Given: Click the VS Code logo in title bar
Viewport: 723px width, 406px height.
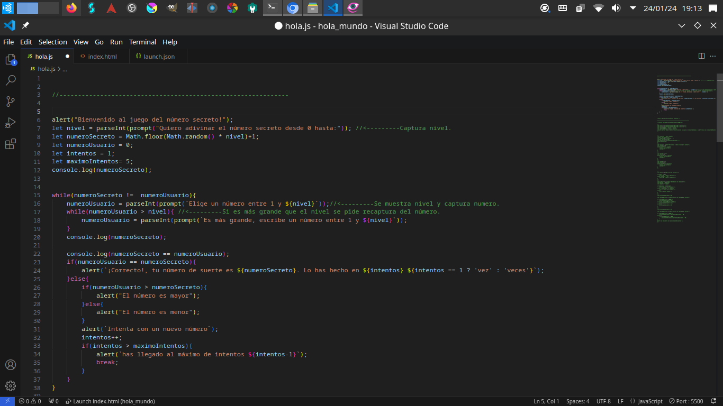Looking at the screenshot, I should tap(9, 25).
